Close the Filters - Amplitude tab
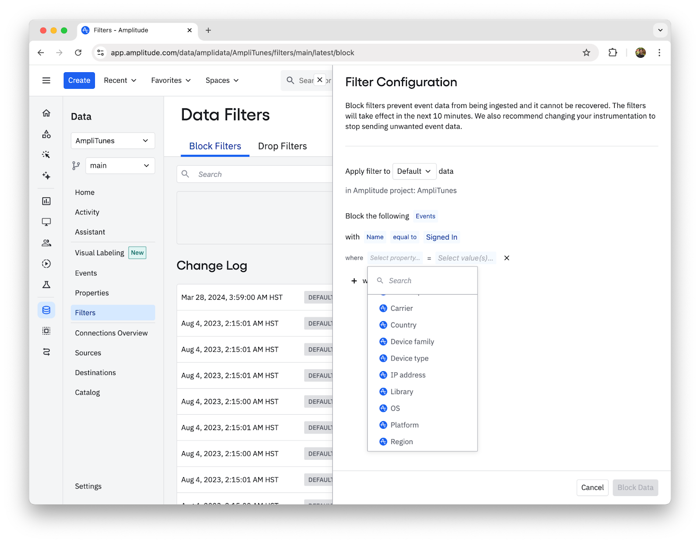Image resolution: width=700 pixels, height=543 pixels. [x=189, y=30]
